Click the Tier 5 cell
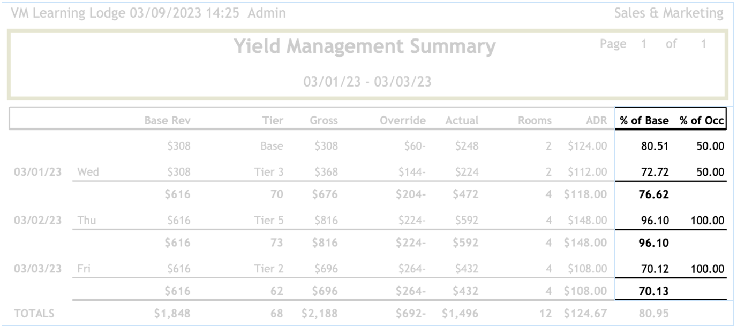 click(x=268, y=221)
